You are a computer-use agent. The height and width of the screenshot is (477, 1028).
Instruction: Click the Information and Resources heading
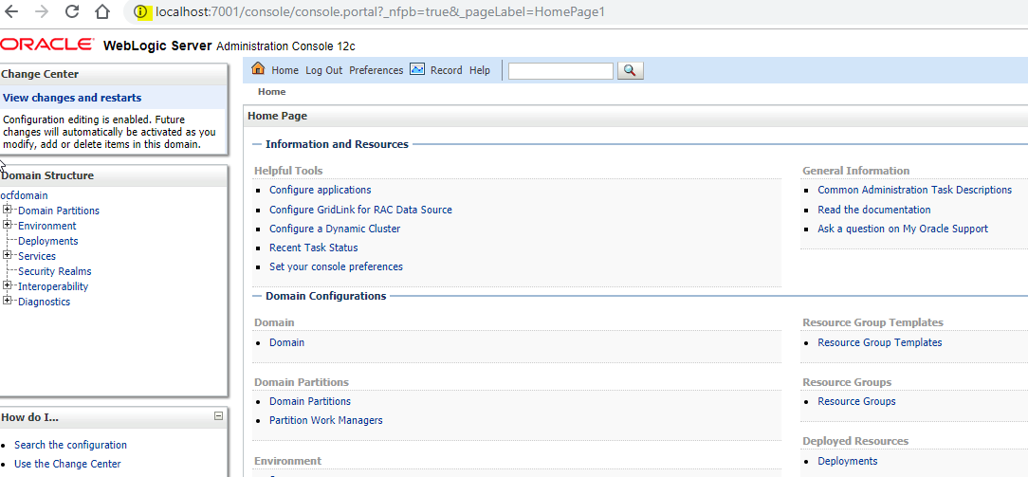[337, 144]
